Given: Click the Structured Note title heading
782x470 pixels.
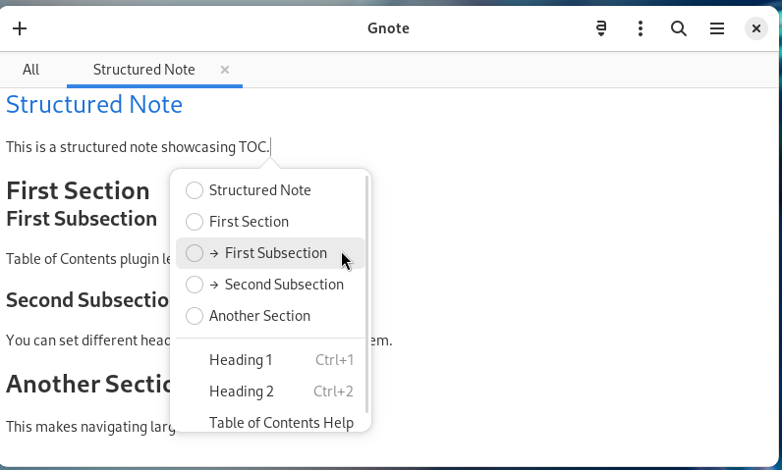Looking at the screenshot, I should tap(94, 104).
